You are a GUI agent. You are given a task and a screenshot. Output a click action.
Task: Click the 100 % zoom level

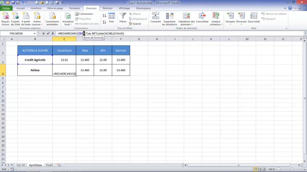[x=272, y=169]
